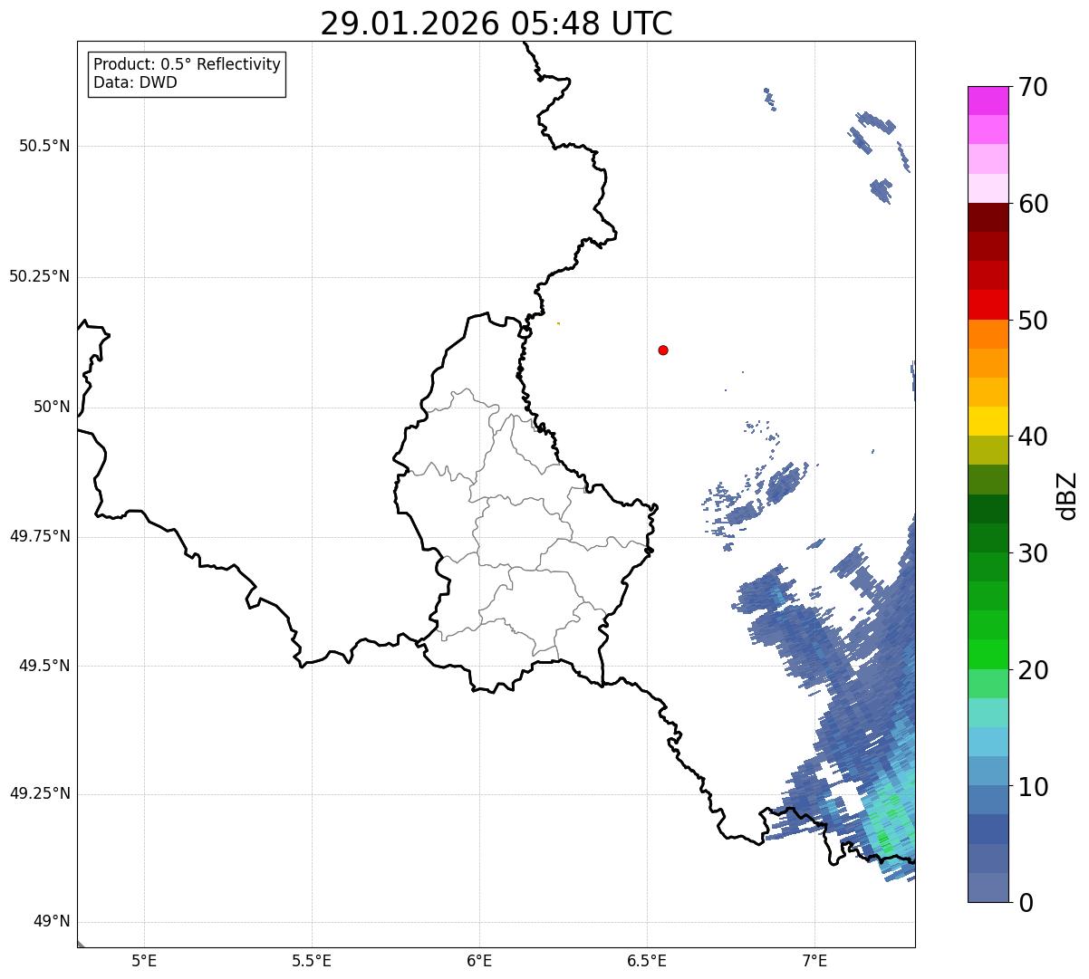Click the orange swatch just below 50
This screenshot has width=1089, height=979.
[x=988, y=334]
